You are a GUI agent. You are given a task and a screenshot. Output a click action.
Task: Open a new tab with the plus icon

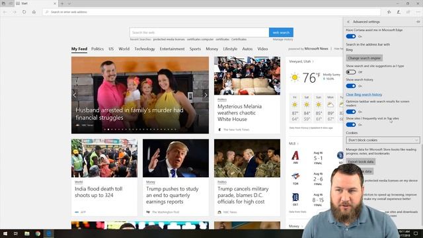point(62,3)
